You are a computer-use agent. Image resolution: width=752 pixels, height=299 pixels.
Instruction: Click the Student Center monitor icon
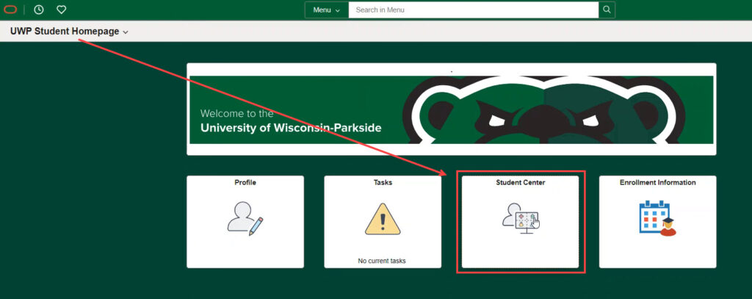pos(521,218)
